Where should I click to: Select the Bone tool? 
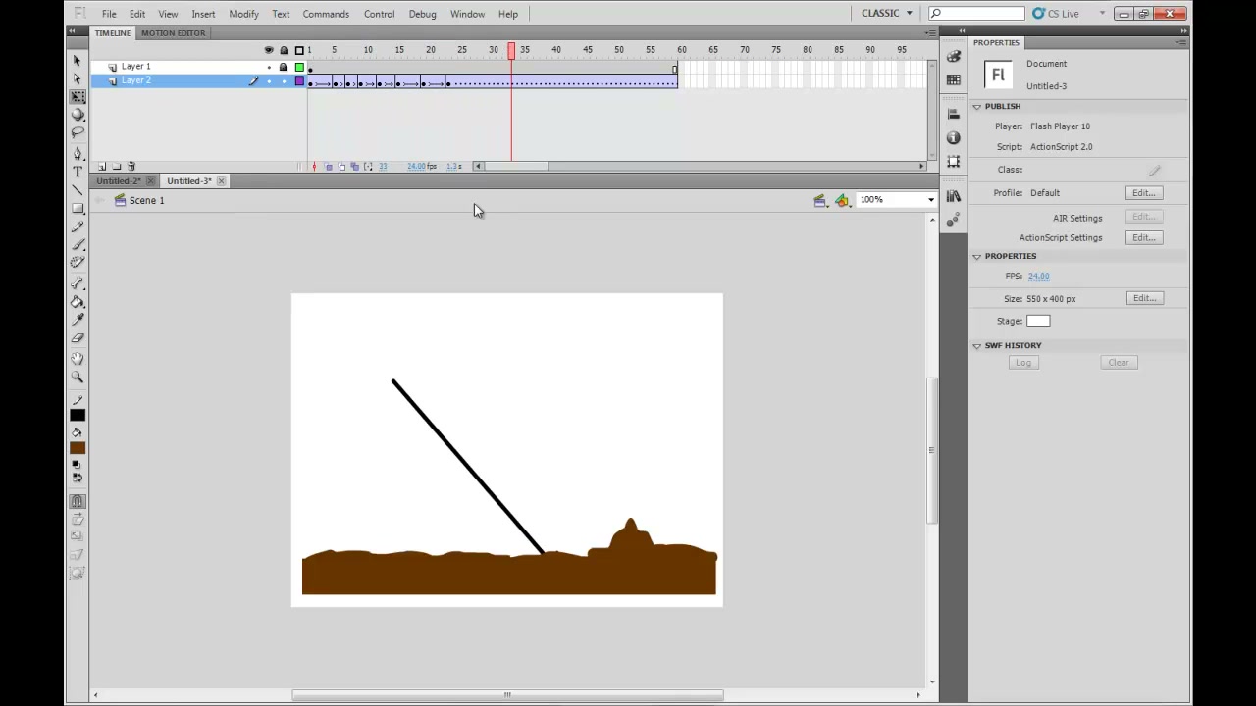tap(78, 283)
